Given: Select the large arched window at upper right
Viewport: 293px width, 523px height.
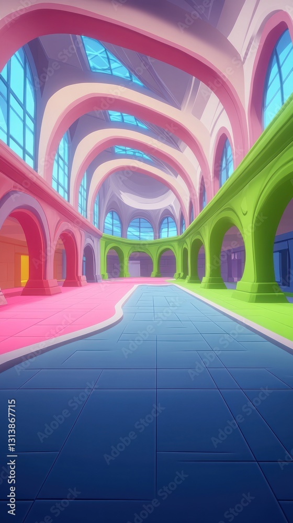Looking at the screenshot, I should pyautogui.click(x=279, y=78).
